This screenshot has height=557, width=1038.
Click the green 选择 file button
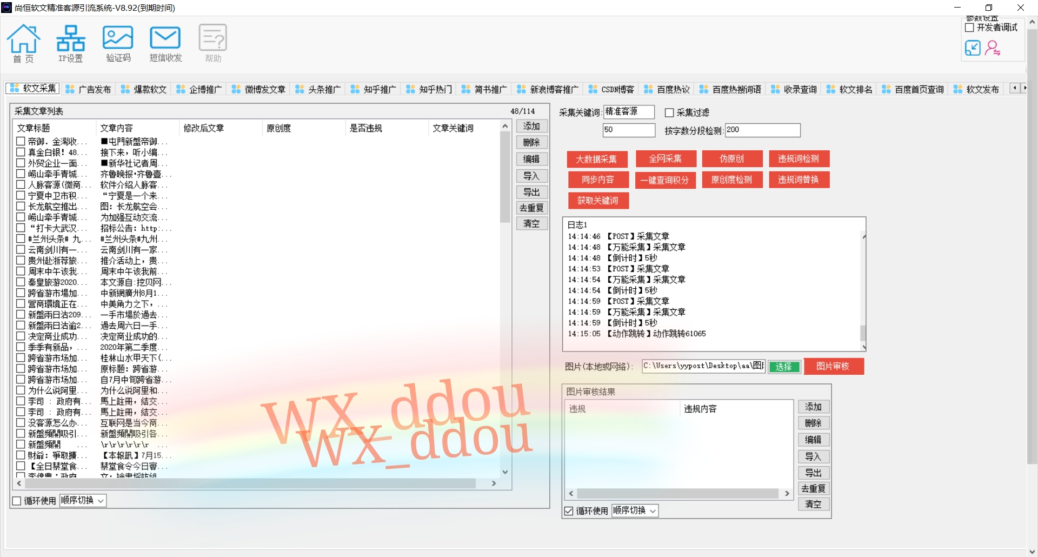pos(784,367)
